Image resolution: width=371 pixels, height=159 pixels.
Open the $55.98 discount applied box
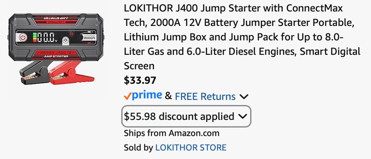pos(186,116)
